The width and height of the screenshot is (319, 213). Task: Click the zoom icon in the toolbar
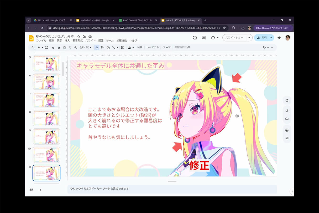click(75, 48)
